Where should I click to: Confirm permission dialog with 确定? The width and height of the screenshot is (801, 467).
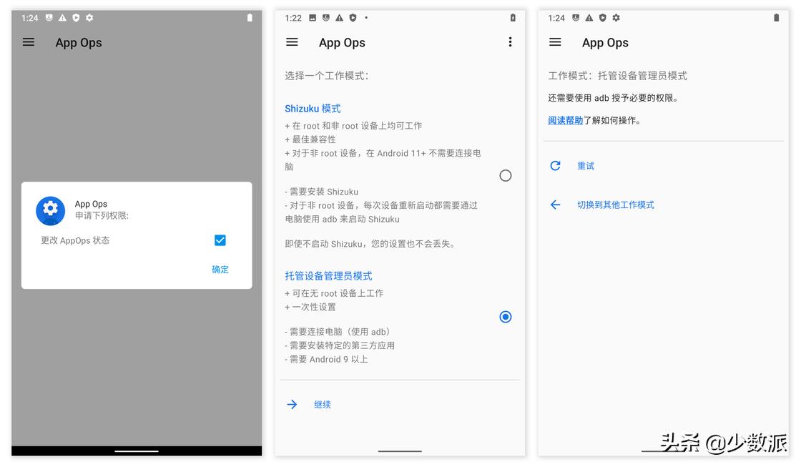[220, 270]
